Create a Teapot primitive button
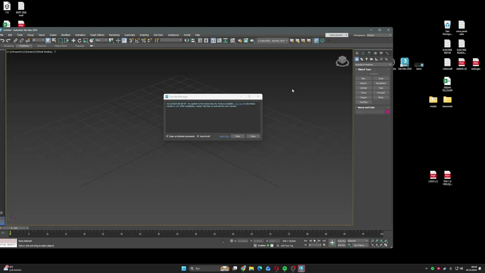Viewport: 485px width, 273px height. [363, 97]
